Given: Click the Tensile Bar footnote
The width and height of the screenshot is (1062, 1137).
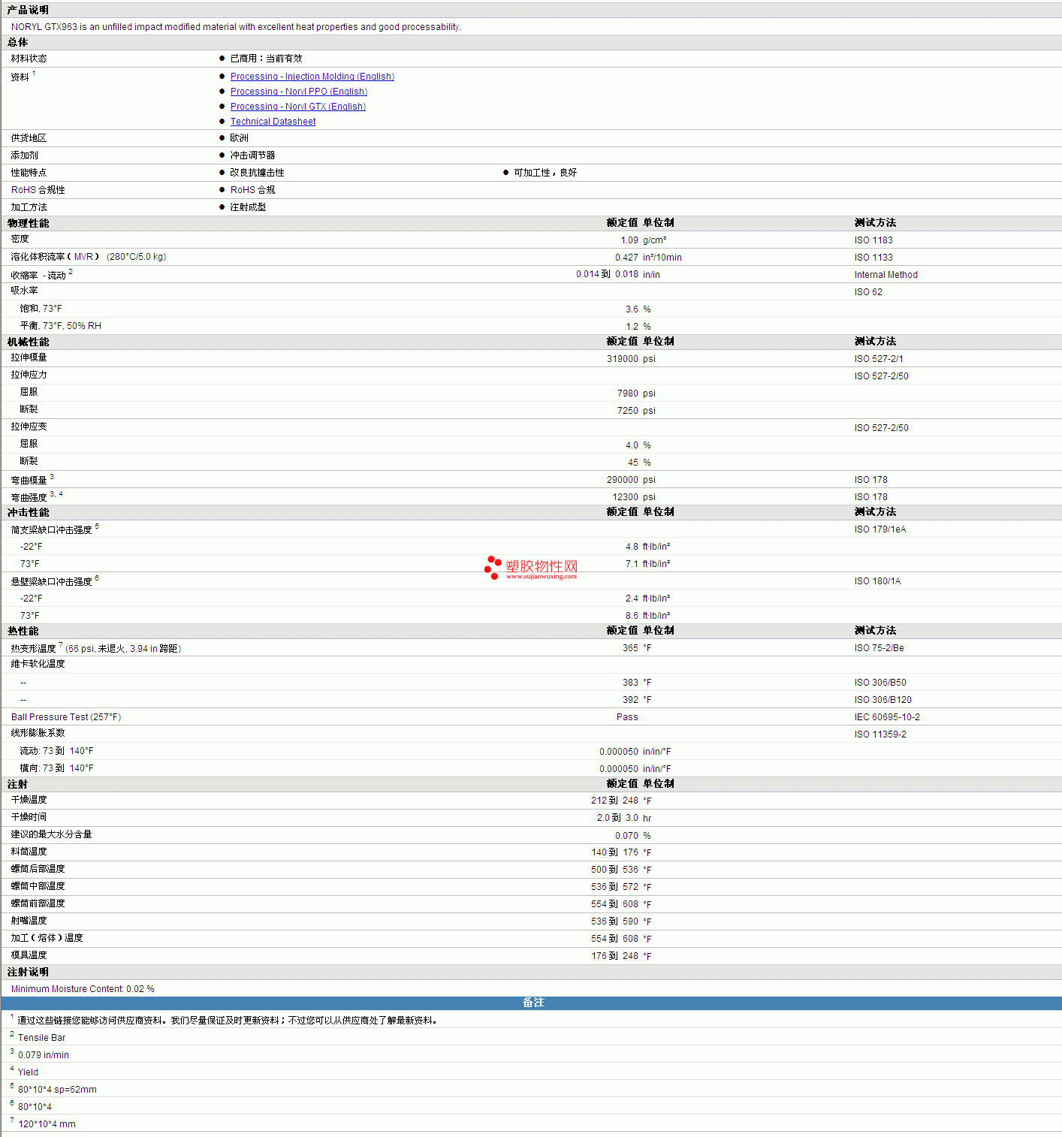Looking at the screenshot, I should tap(41, 1038).
